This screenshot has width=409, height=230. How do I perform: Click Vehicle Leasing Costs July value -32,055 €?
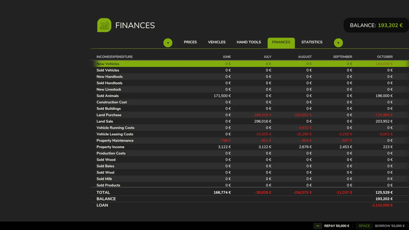(263, 134)
